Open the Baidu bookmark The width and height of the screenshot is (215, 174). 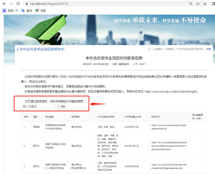10,10
